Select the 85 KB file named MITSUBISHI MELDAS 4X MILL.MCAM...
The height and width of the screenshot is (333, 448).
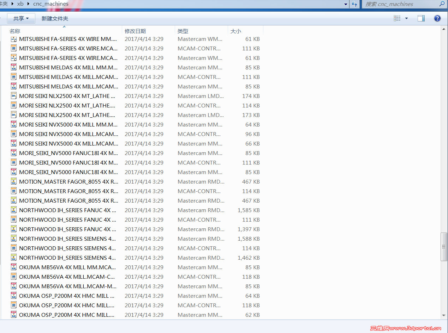point(68,86)
